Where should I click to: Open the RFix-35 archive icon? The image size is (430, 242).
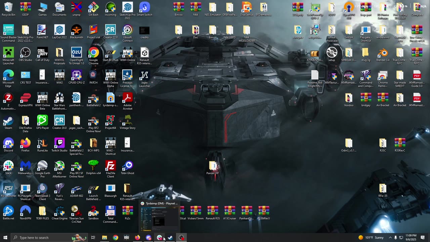(x=383, y=190)
